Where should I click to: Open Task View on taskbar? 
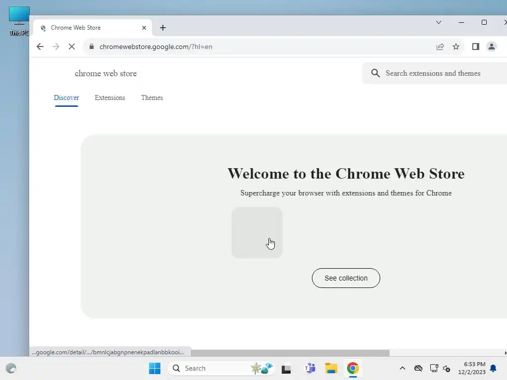pos(286,369)
